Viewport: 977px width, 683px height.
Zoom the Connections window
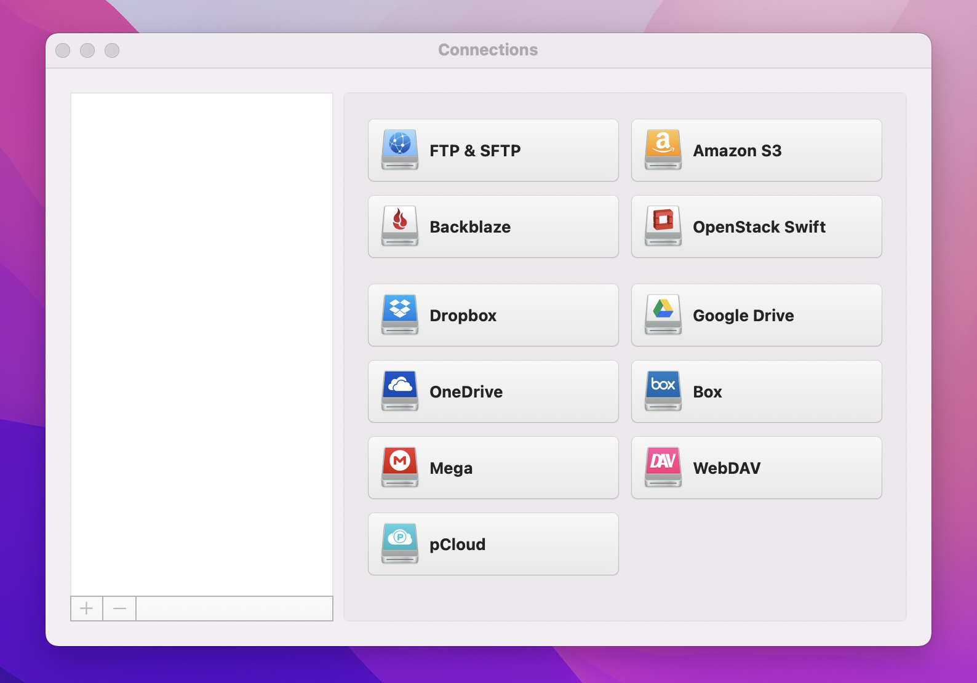pos(112,50)
